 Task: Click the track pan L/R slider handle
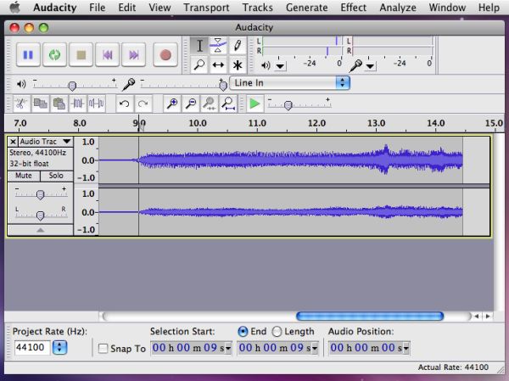point(40,216)
